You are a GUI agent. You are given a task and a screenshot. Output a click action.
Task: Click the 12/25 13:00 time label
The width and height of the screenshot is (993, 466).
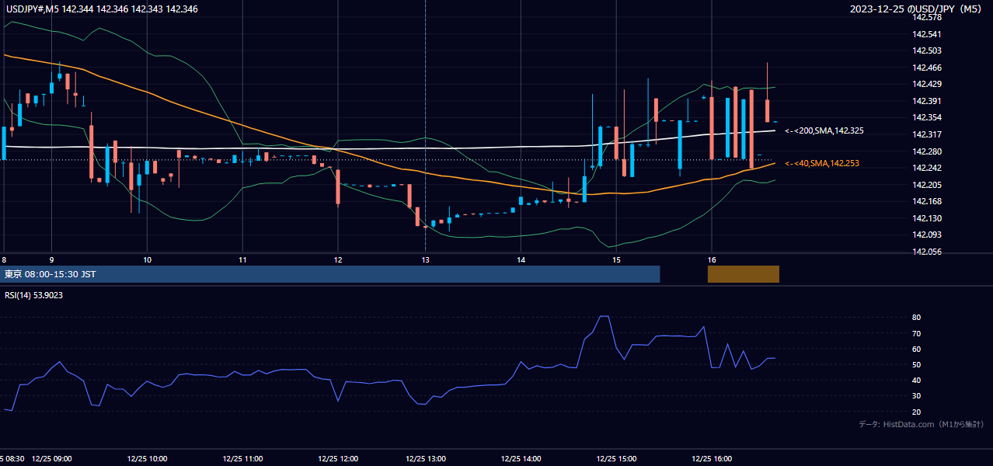pyautogui.click(x=425, y=459)
